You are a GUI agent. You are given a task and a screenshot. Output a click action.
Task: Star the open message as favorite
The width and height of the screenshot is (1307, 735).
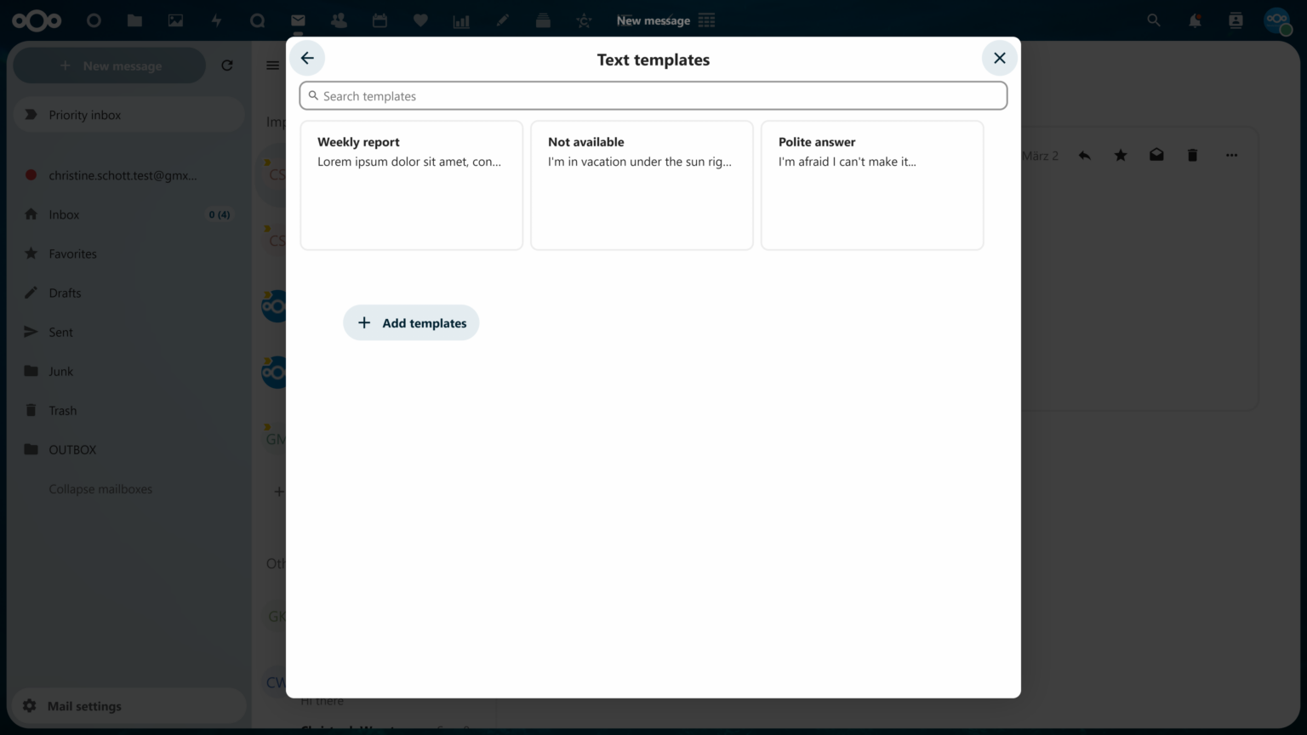[1120, 155]
